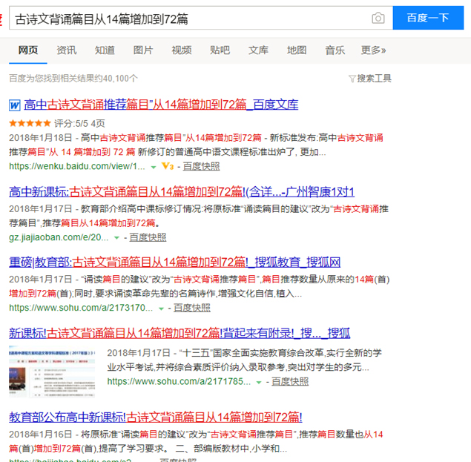
Task: Select the 网页 tab
Action: (x=28, y=50)
